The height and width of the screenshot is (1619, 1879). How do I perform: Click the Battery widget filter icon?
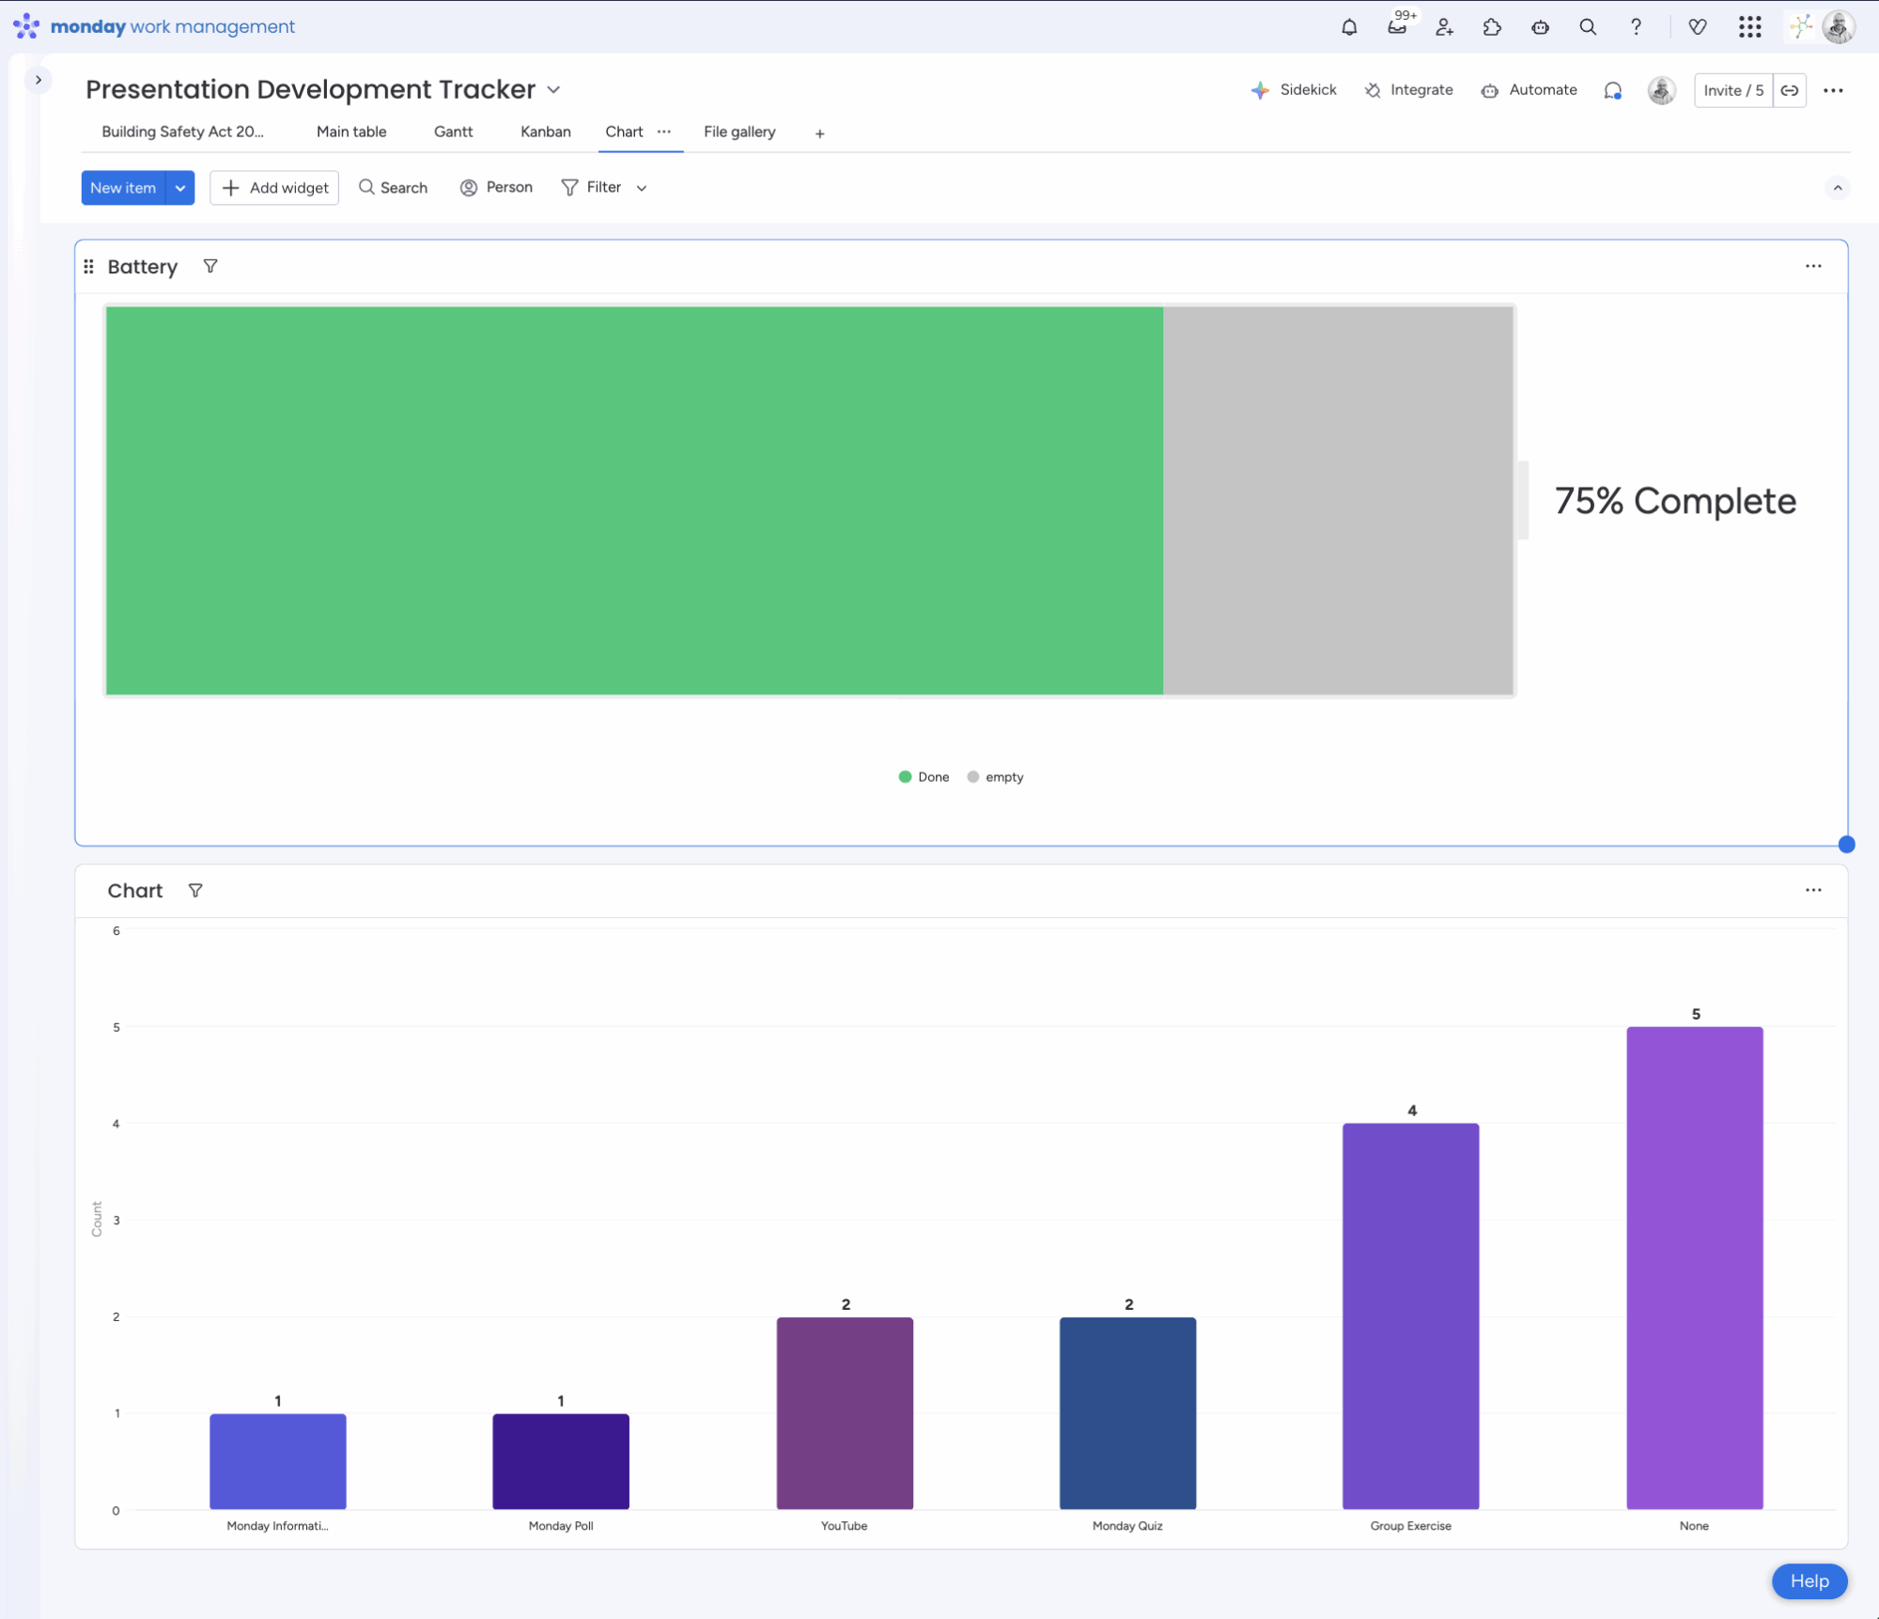tap(210, 267)
